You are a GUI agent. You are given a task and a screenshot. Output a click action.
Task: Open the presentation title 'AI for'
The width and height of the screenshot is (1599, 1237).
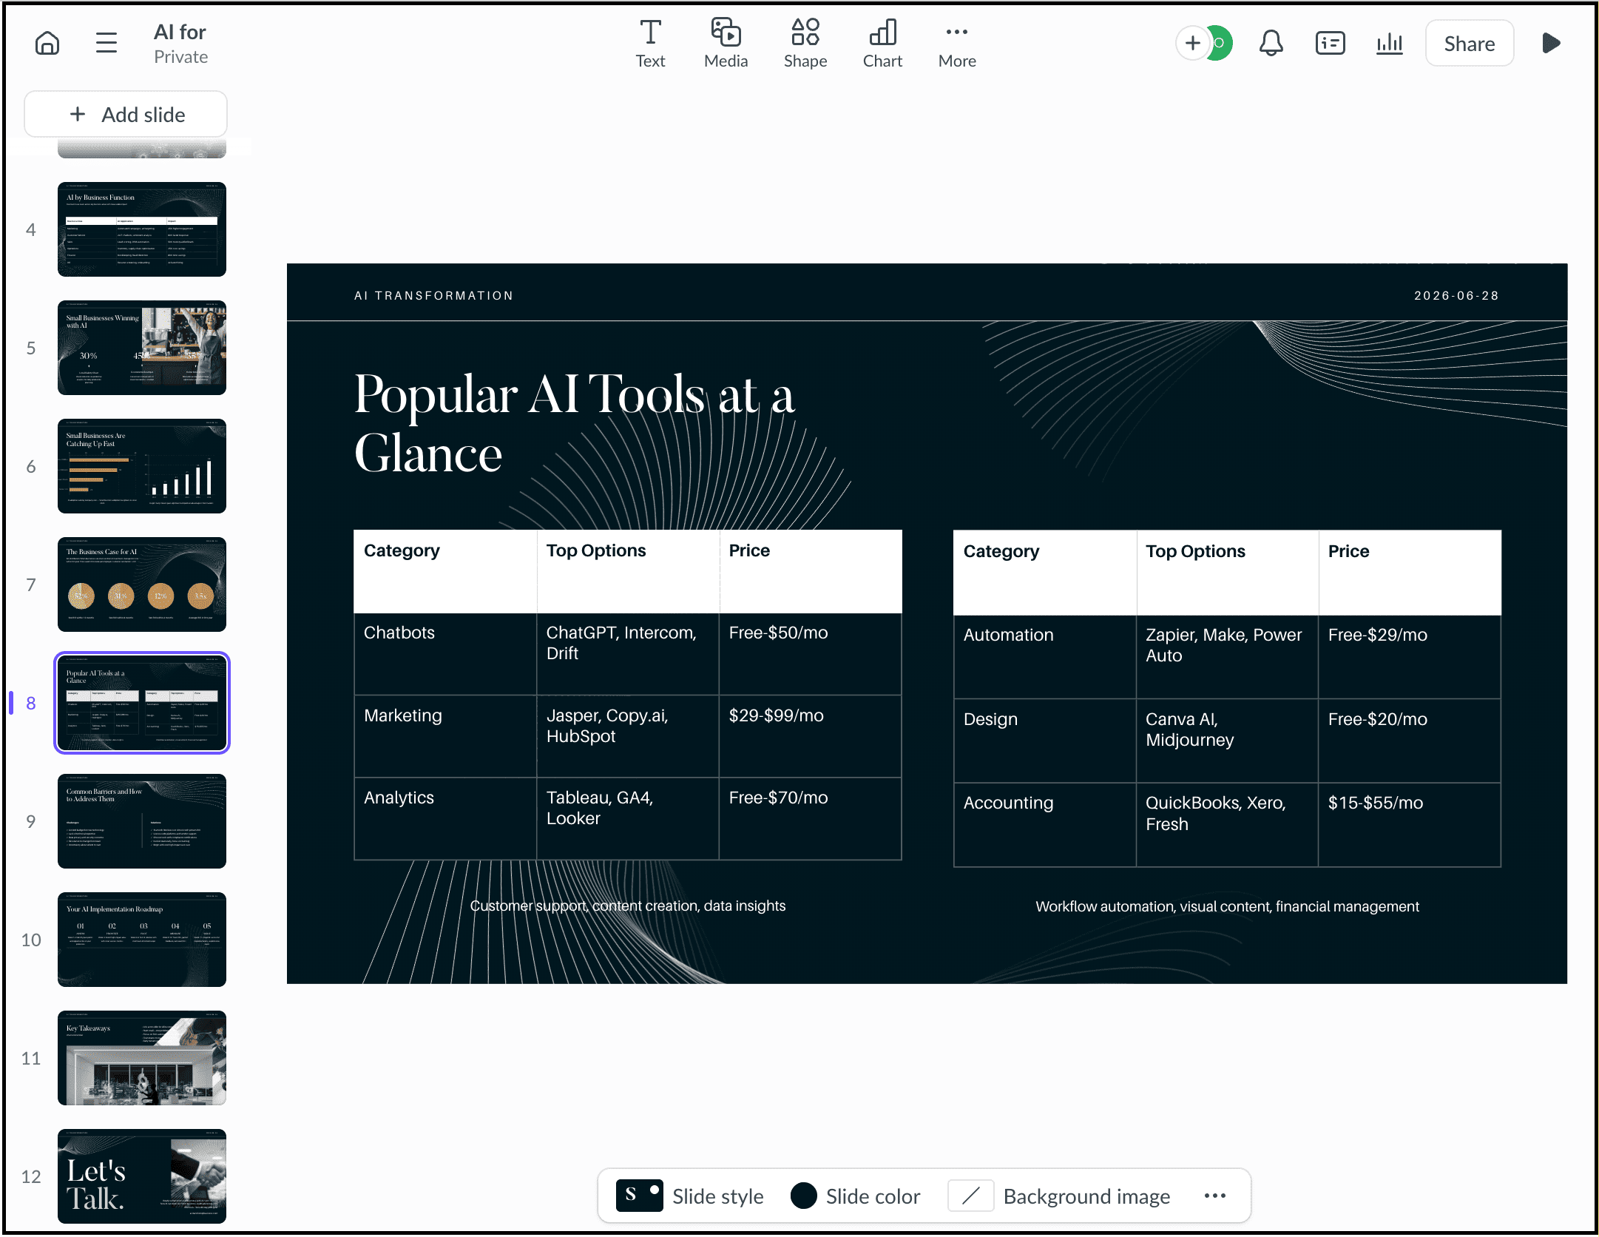[x=180, y=33]
